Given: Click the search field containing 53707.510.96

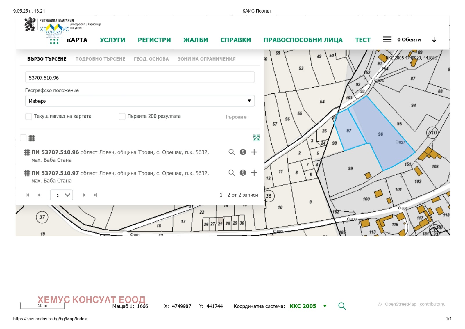Looking at the screenshot, I should tap(140, 78).
